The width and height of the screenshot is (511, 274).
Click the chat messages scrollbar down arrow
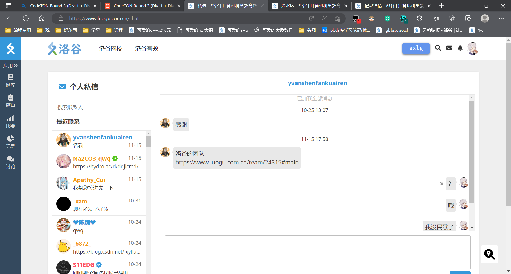pos(472,228)
